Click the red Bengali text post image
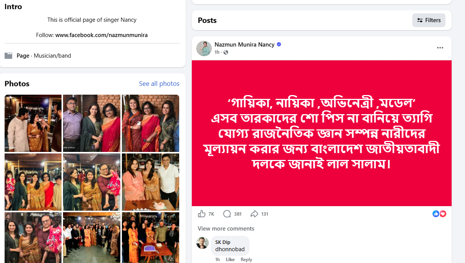This screenshot has height=263, width=465. pyautogui.click(x=321, y=133)
